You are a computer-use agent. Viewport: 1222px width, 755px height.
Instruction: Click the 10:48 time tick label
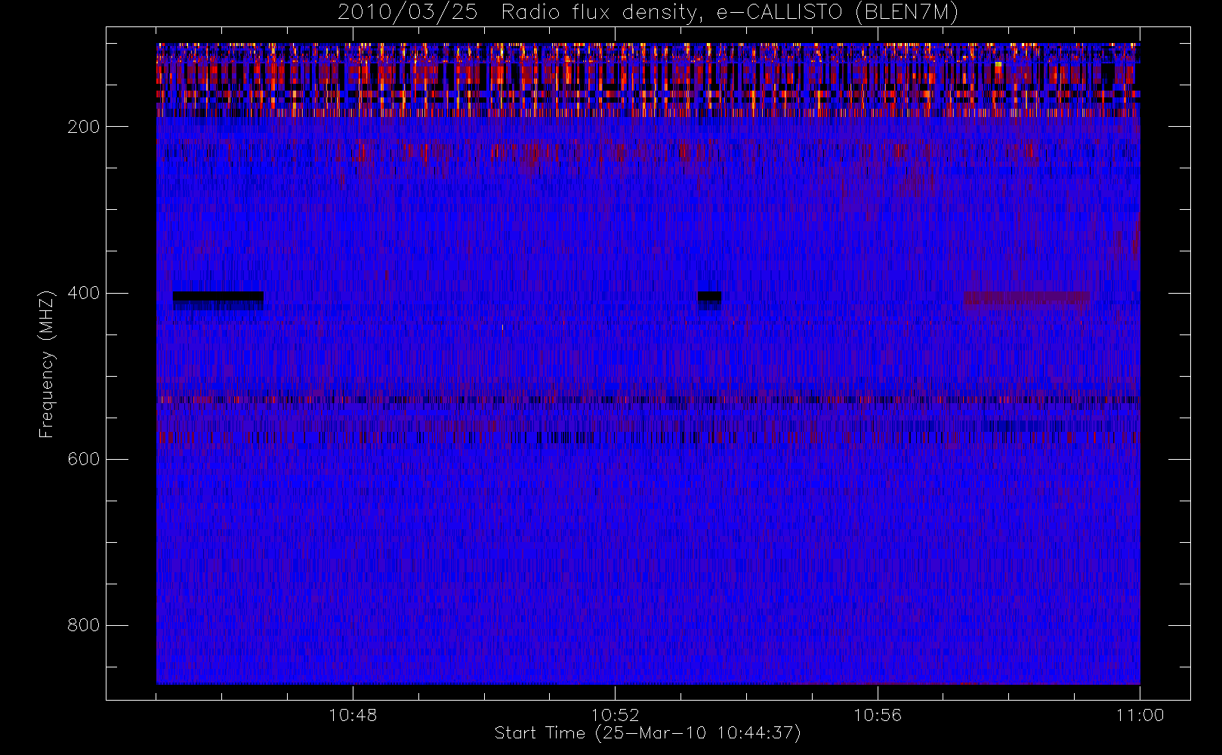(x=353, y=715)
